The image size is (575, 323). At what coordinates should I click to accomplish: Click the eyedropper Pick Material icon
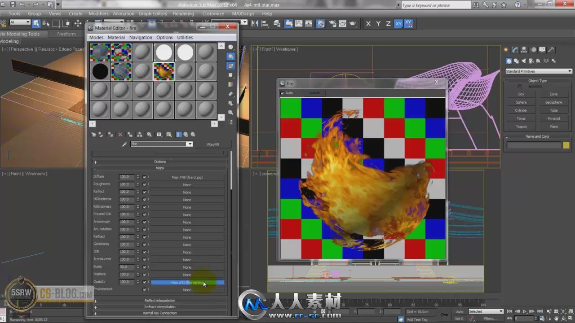[x=124, y=144]
